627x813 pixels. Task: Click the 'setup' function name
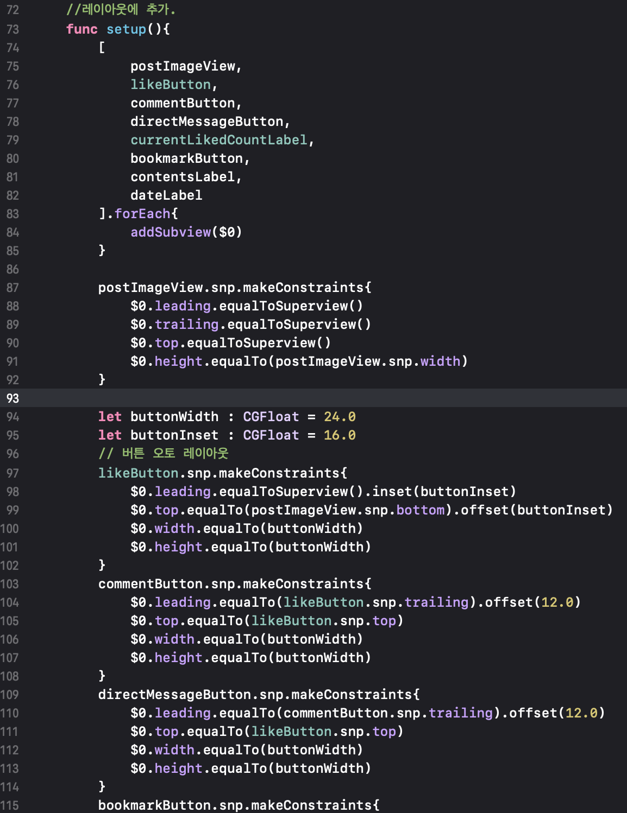pos(126,29)
